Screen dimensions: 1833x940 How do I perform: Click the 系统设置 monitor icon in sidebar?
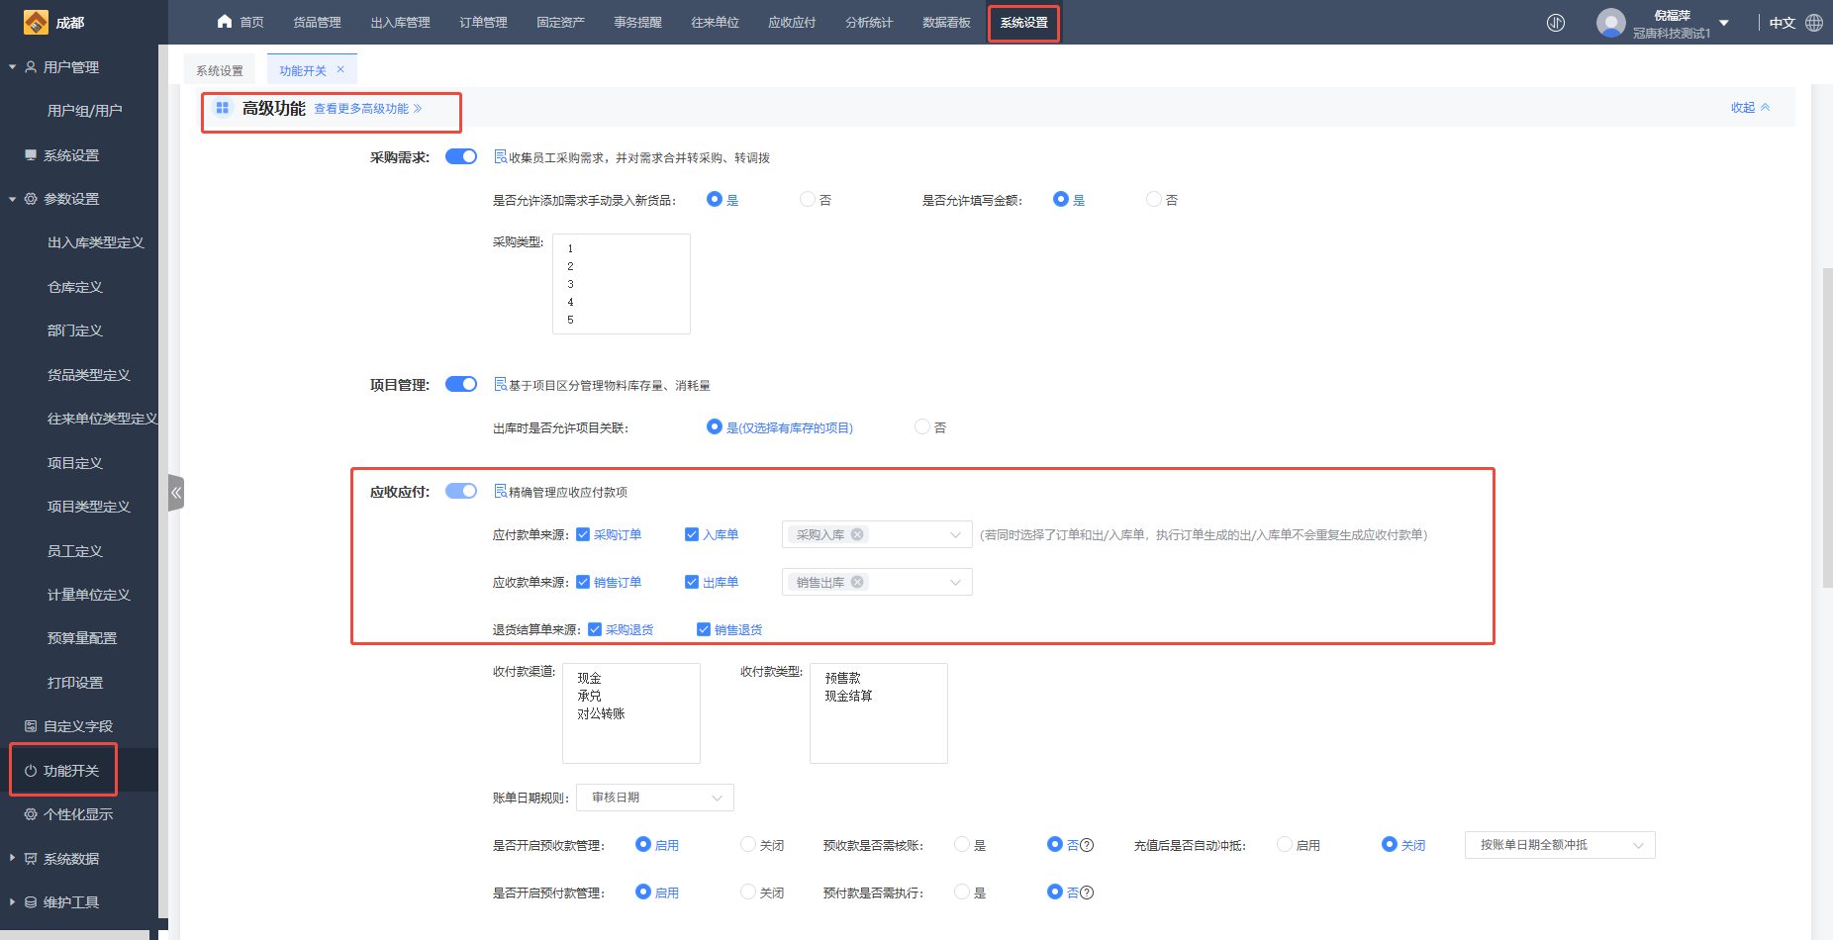tap(31, 155)
